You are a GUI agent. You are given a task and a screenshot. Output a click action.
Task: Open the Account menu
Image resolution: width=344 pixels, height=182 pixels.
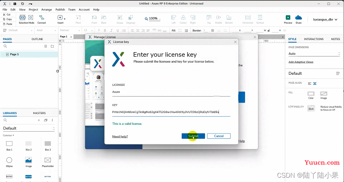(x=84, y=10)
